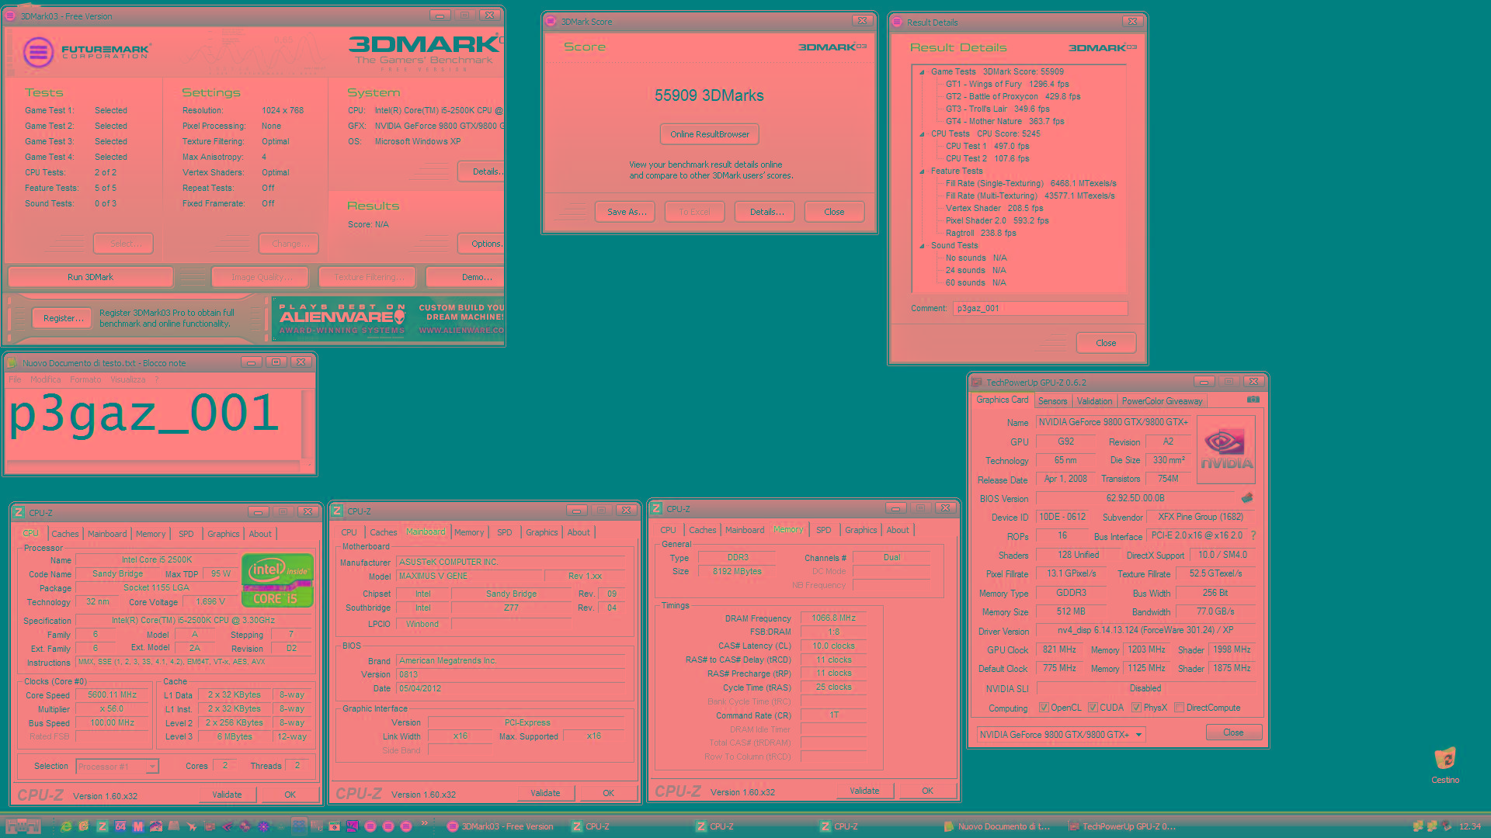Image resolution: width=1491 pixels, height=838 pixels.
Task: Click the Bus Interface question mark icon
Action: tap(1253, 535)
